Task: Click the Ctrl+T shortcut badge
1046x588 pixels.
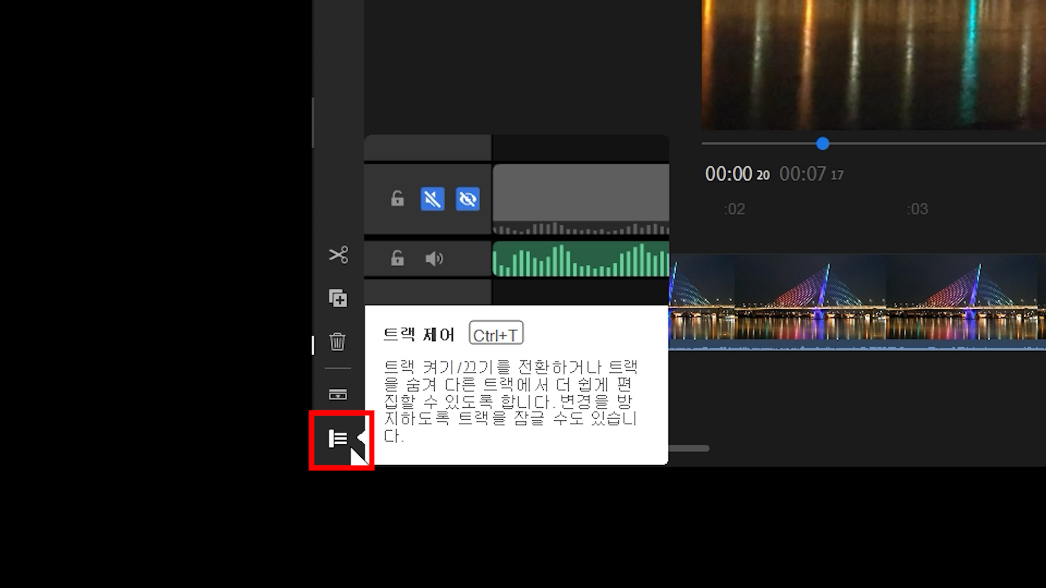Action: 496,334
